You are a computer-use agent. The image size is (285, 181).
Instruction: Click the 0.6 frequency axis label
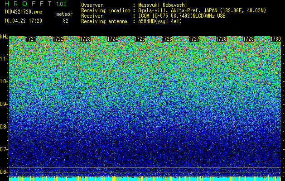point(4,172)
